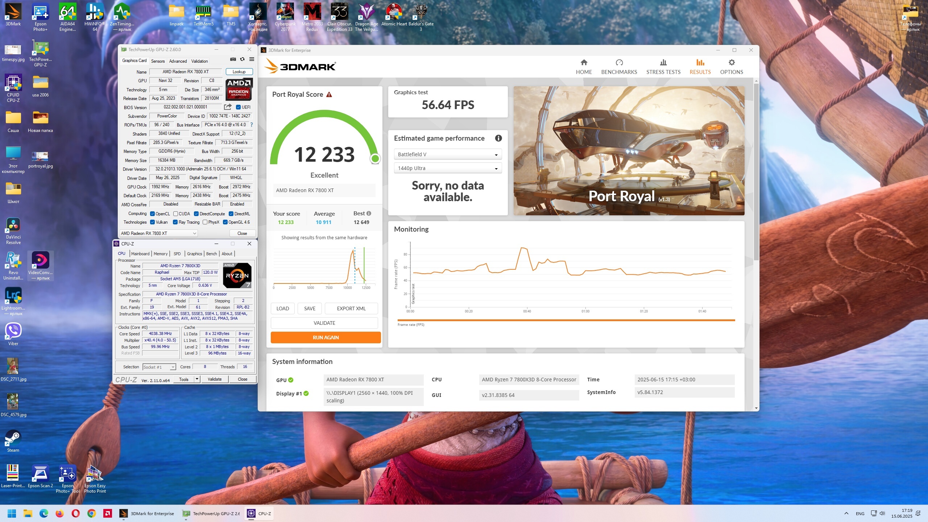Toggle the DirectML checkbox
Screen dimensions: 928x522
[231, 214]
